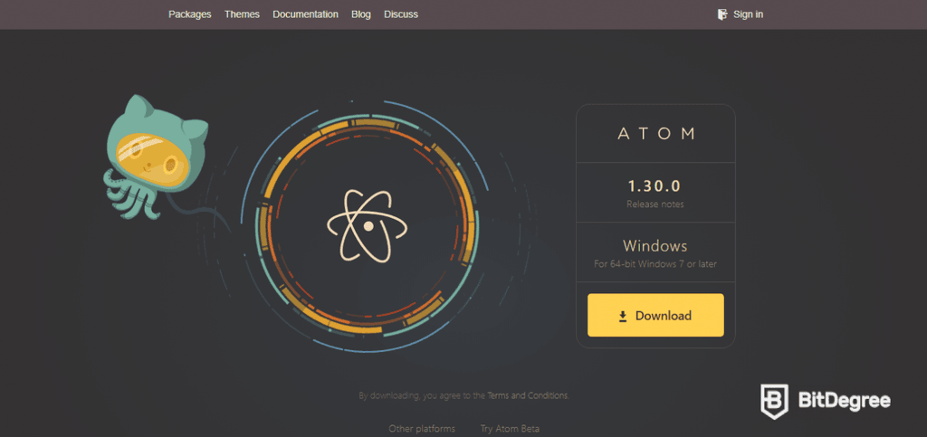Open the Packages page in navigation
This screenshot has height=437, width=927.
(189, 14)
